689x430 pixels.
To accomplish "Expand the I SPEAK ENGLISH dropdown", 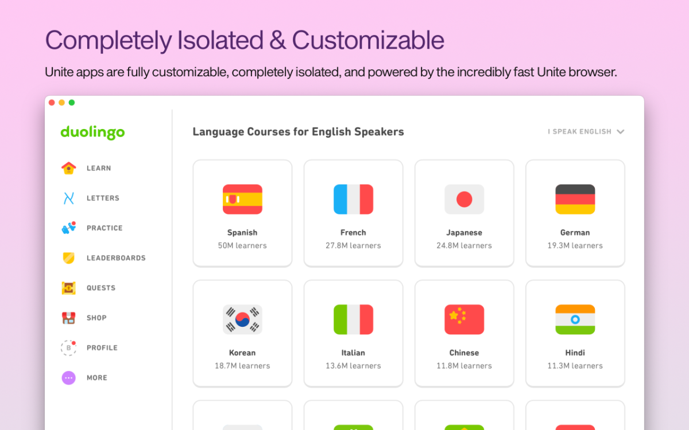I will pyautogui.click(x=586, y=131).
